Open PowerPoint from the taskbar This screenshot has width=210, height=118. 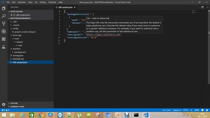(x=117, y=115)
